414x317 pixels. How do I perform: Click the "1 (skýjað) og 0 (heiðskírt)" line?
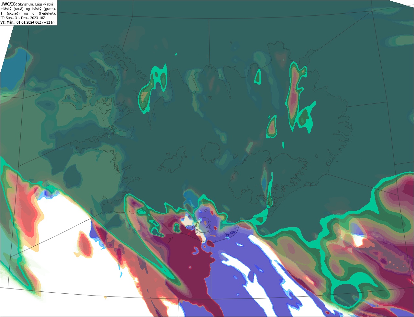pyautogui.click(x=28, y=13)
